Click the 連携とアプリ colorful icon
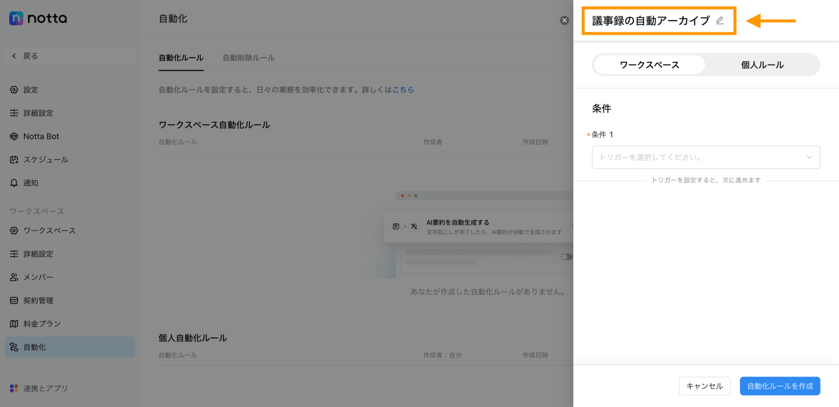This screenshot has height=407, width=839. (x=14, y=388)
